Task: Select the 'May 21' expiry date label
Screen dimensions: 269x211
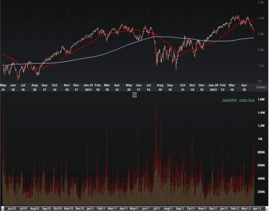Action: [3, 87]
